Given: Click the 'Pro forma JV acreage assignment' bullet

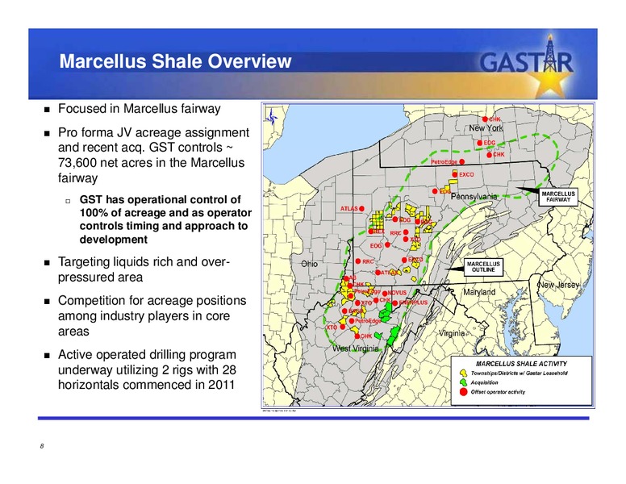Looking at the screenshot, I should [154, 155].
